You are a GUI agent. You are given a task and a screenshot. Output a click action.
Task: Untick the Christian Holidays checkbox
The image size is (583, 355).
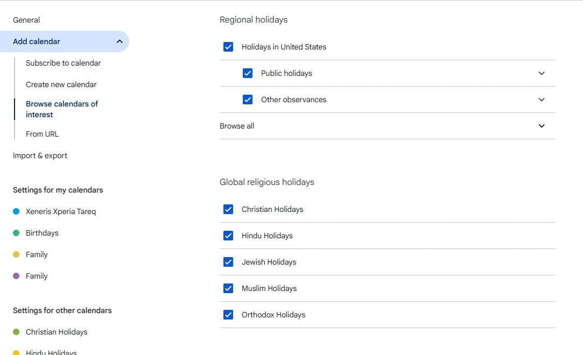click(x=228, y=209)
